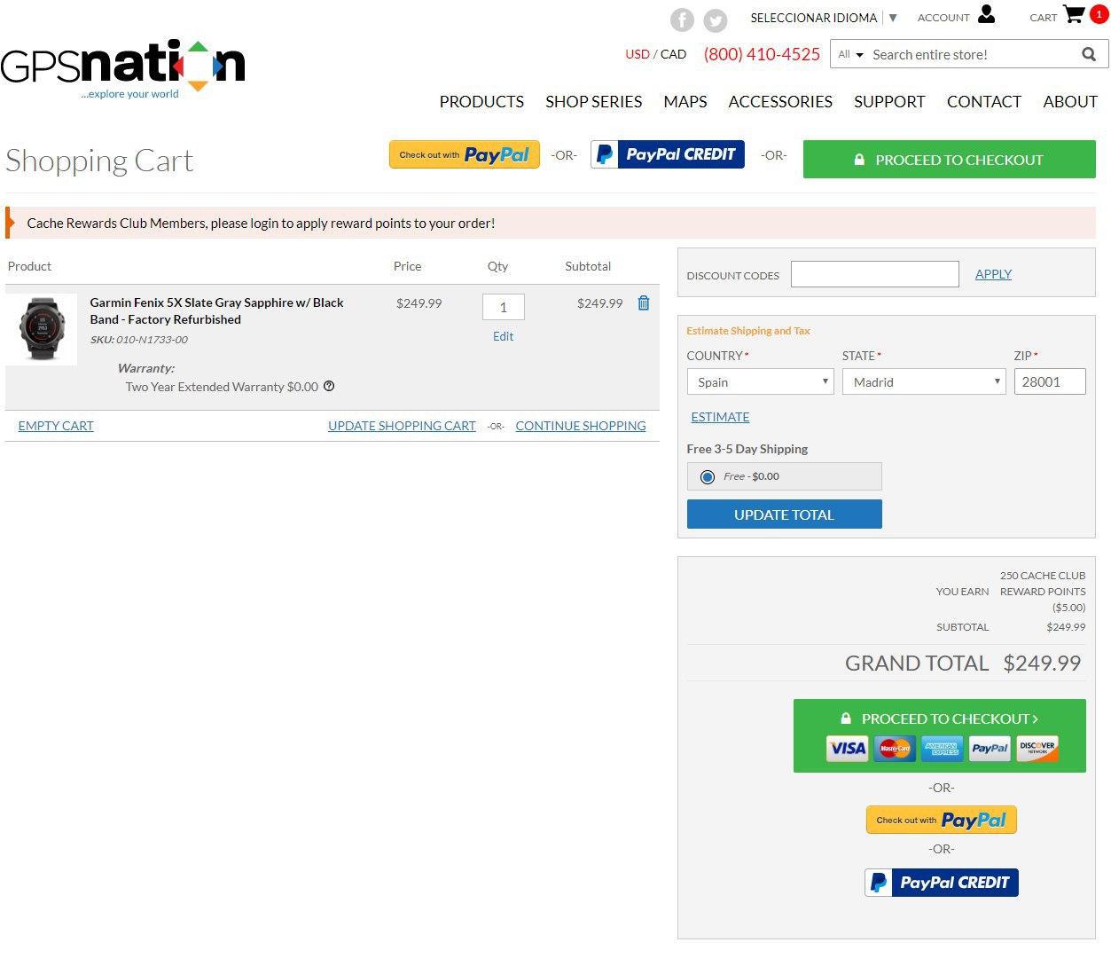Click cart item count badge
The image size is (1111, 966).
click(x=1099, y=14)
